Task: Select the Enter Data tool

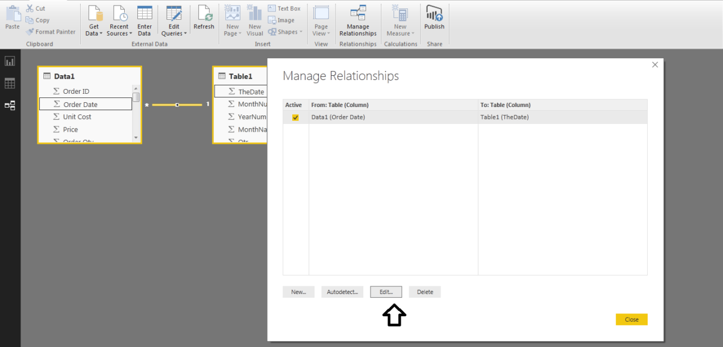Action: (x=145, y=21)
